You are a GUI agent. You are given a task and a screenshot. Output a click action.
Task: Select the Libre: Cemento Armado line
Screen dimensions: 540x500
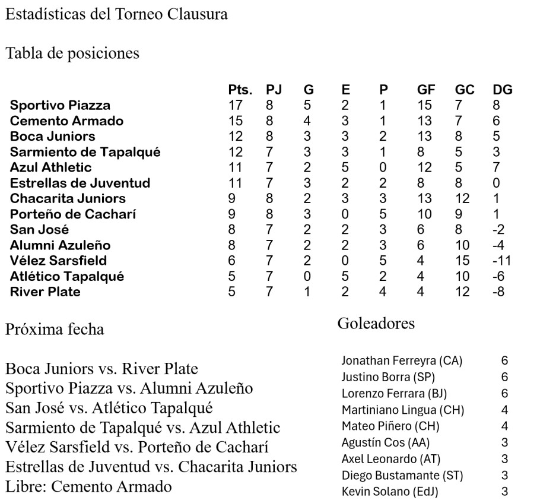tap(88, 486)
